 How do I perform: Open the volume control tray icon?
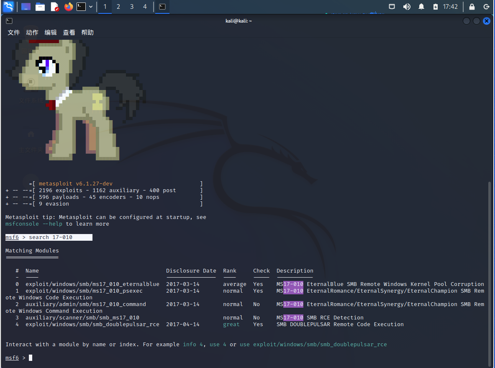(407, 7)
